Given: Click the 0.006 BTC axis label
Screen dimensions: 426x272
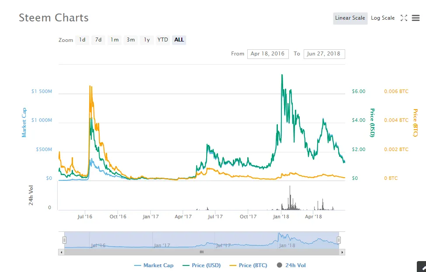Looking at the screenshot, I should point(396,92).
